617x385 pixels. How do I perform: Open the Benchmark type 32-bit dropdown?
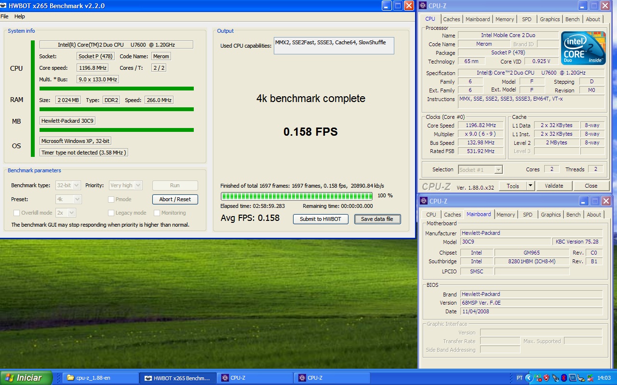68,185
